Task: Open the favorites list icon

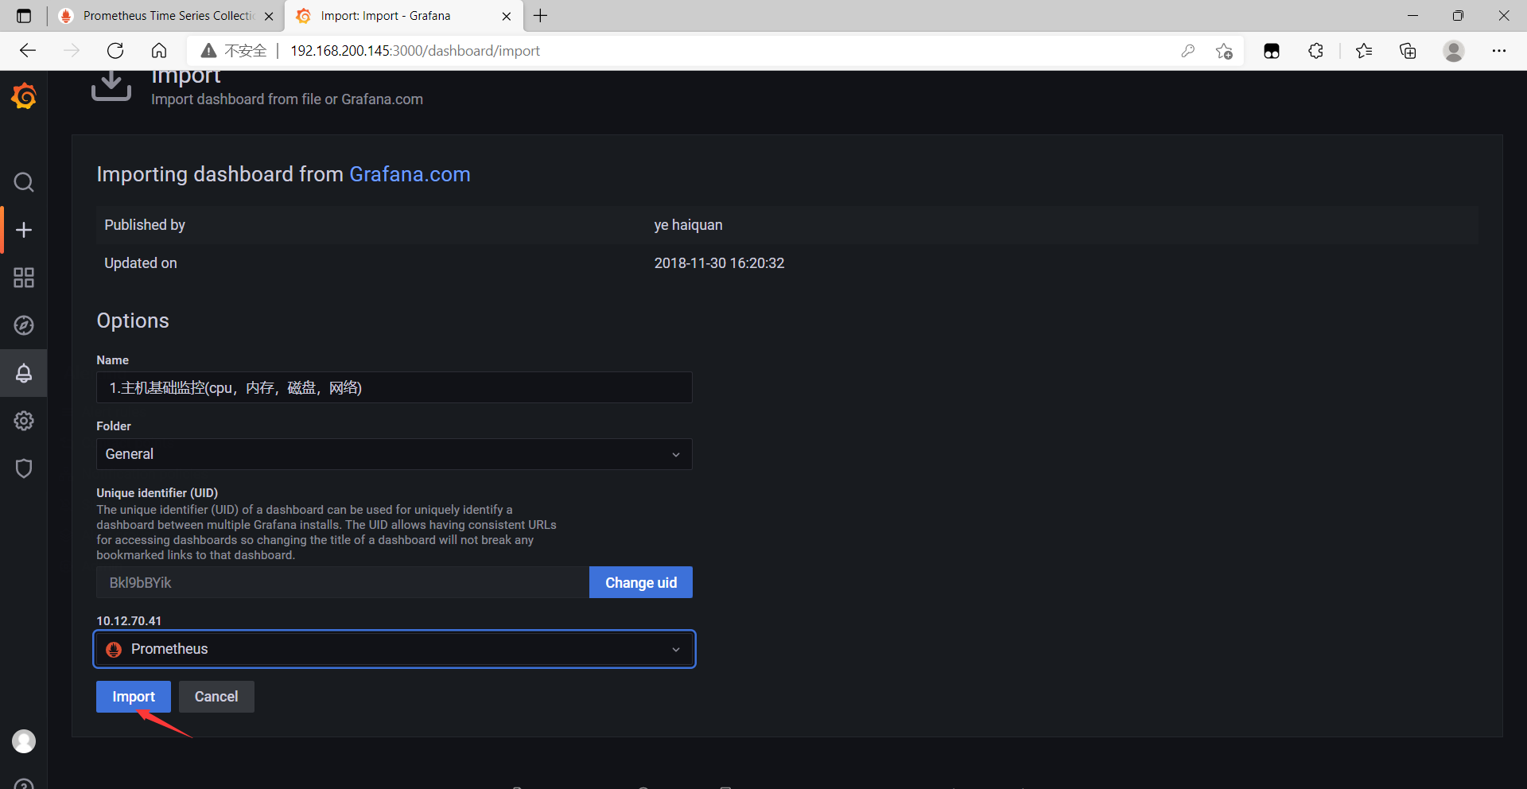Action: click(x=1364, y=51)
